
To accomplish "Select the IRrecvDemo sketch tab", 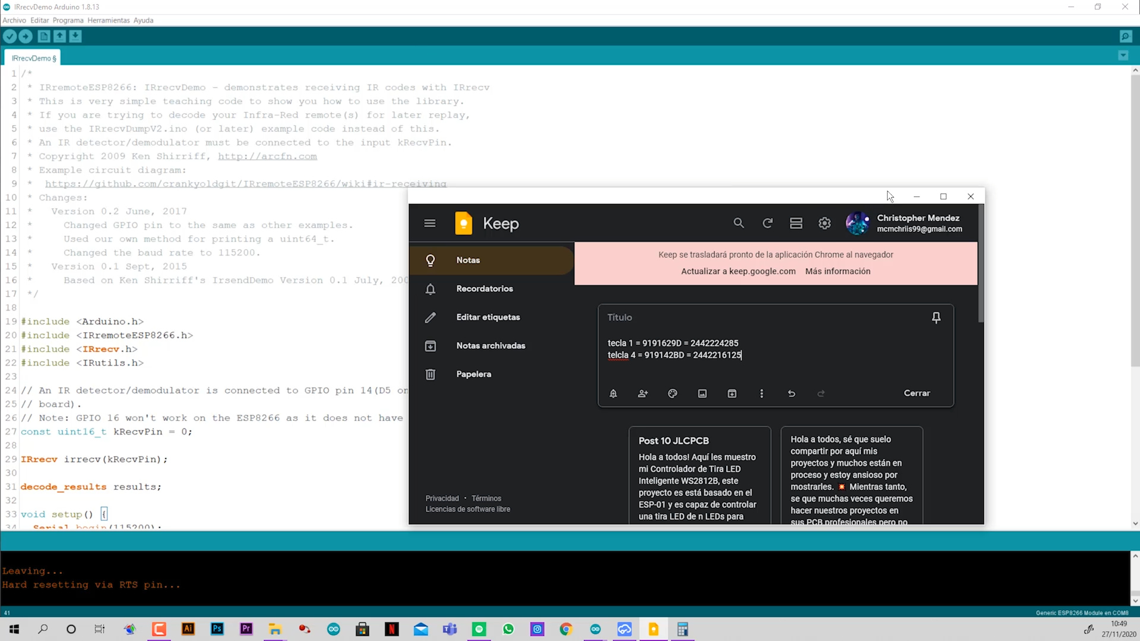I will click(34, 58).
